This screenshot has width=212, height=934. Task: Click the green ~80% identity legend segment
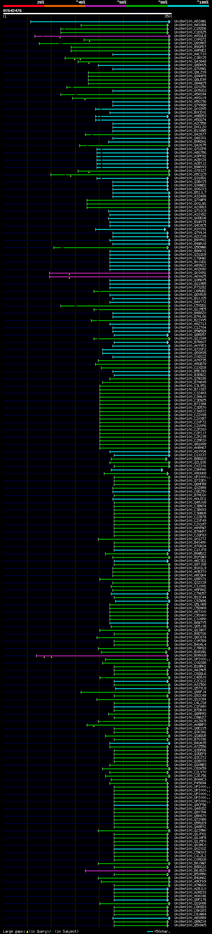click(147, 6)
